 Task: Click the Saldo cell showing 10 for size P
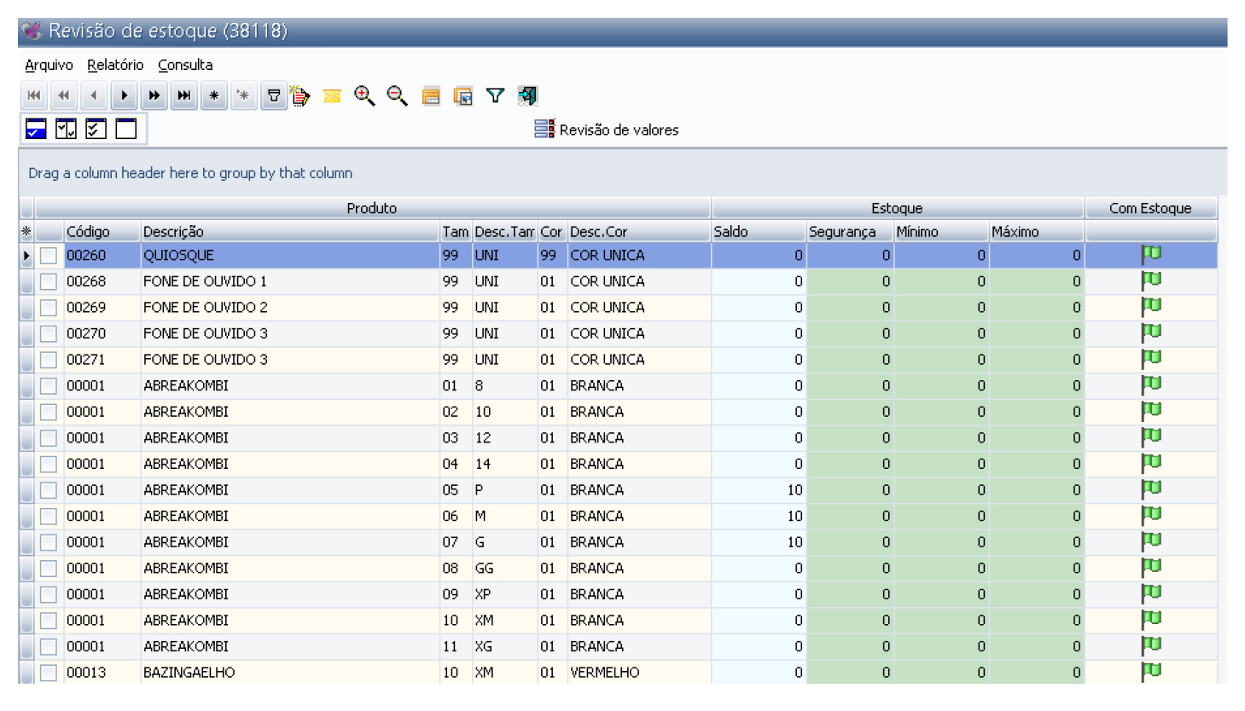coord(758,490)
